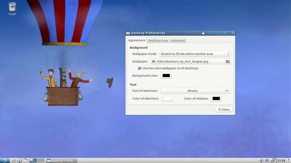Switch to the second desktop in pager
This screenshot has height=163, width=291.
(x=40, y=160)
